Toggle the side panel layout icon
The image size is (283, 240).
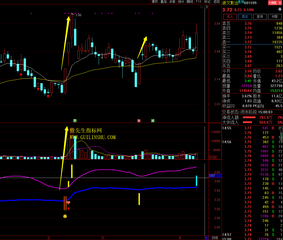tap(206, 7)
